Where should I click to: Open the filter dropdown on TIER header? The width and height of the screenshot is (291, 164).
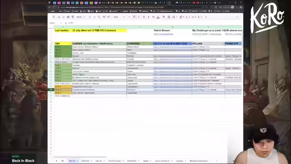click(70, 44)
